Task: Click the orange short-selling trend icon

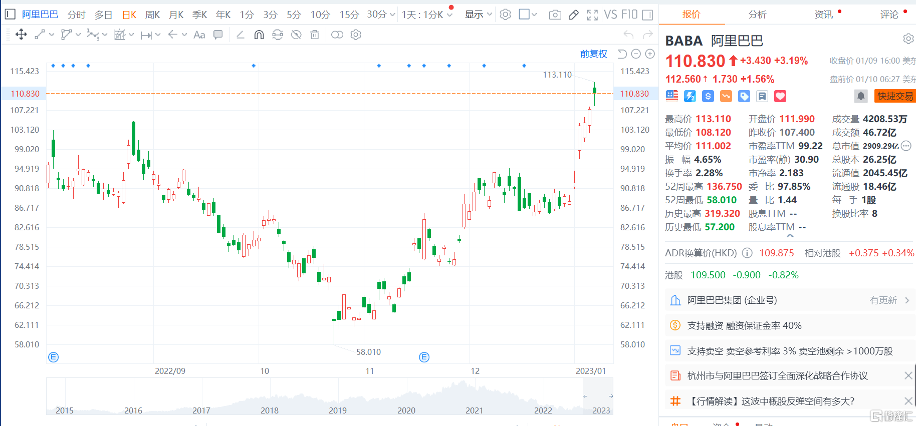Action: click(726, 96)
